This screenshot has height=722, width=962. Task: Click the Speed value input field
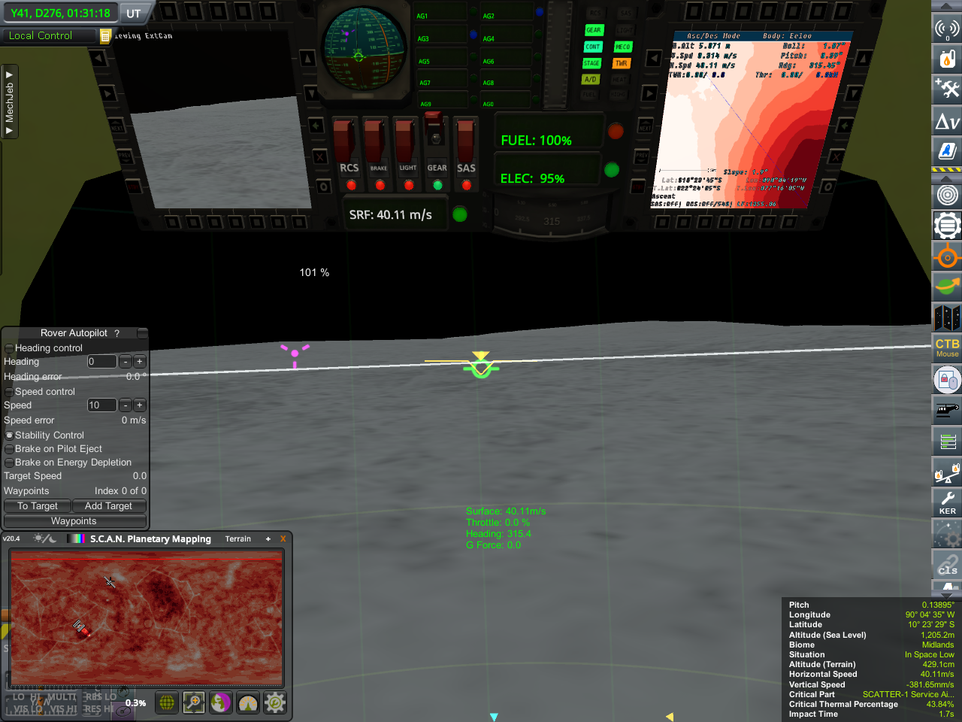click(x=101, y=405)
